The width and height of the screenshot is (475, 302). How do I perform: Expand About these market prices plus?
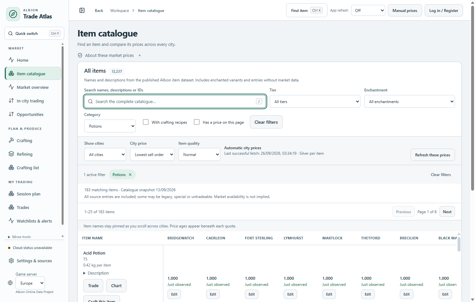point(140,55)
